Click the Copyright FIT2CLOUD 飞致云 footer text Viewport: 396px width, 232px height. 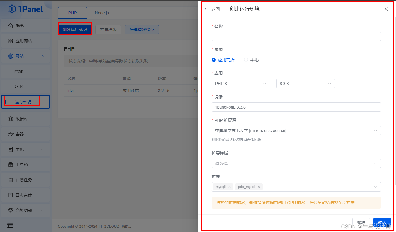[x=95, y=226]
